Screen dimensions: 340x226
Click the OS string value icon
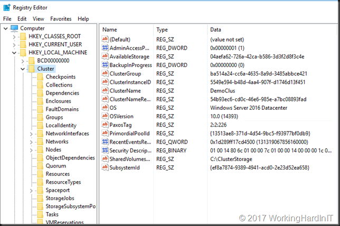click(105, 107)
